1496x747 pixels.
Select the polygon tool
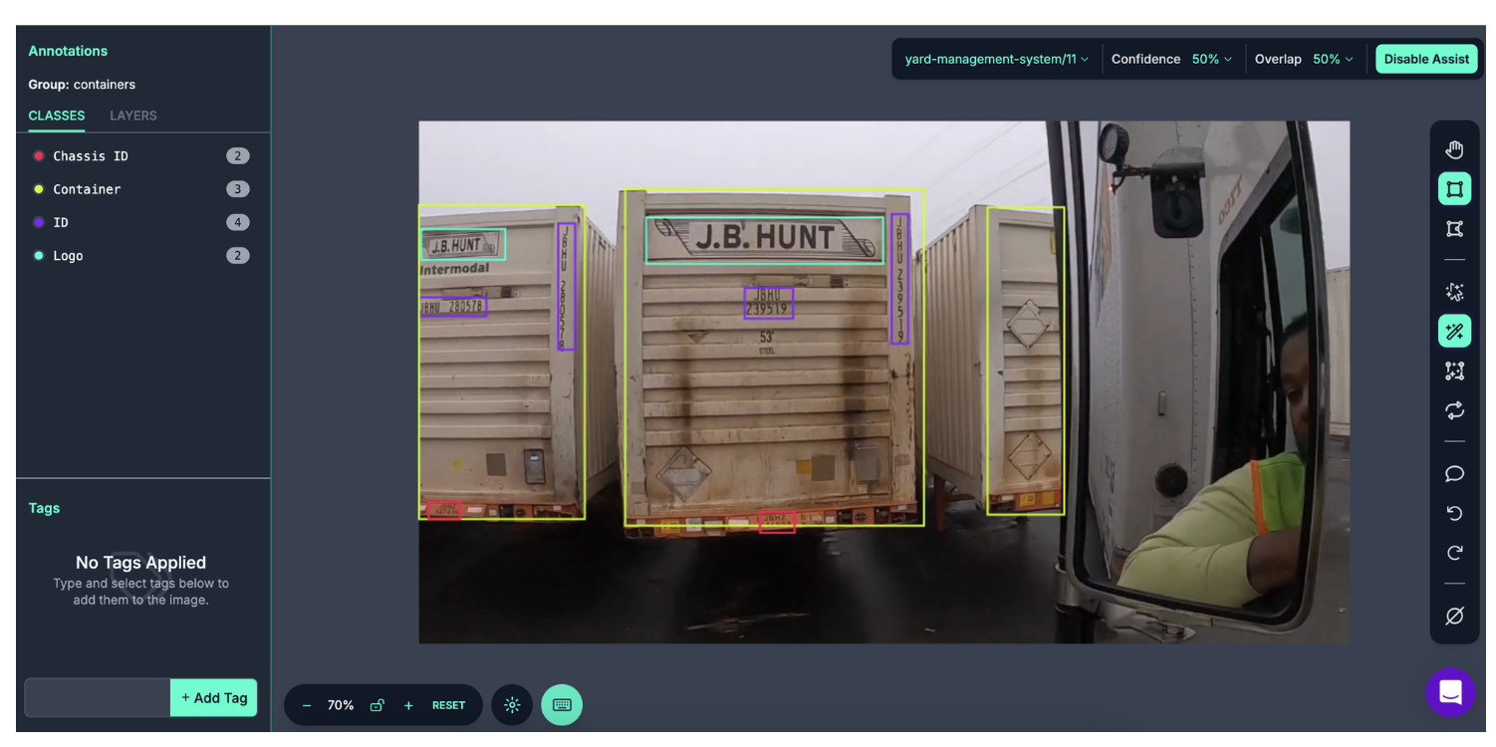tap(1454, 229)
